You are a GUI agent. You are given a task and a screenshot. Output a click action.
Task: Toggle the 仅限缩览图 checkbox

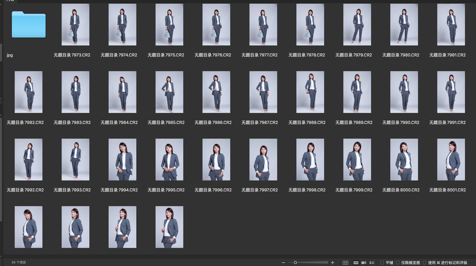[398, 263]
